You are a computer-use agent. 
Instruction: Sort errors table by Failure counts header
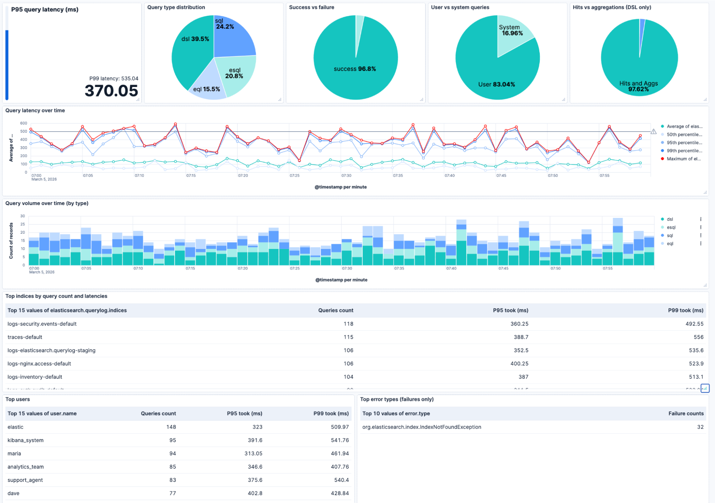coord(686,413)
